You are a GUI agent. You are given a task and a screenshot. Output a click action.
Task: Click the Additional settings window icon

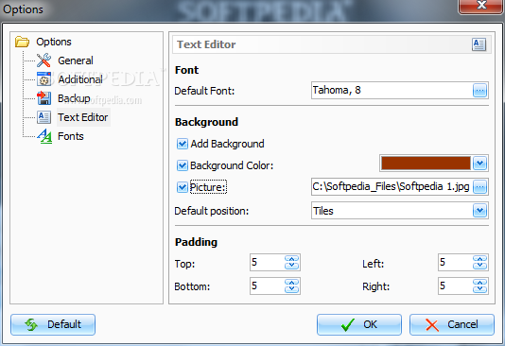[44, 79]
